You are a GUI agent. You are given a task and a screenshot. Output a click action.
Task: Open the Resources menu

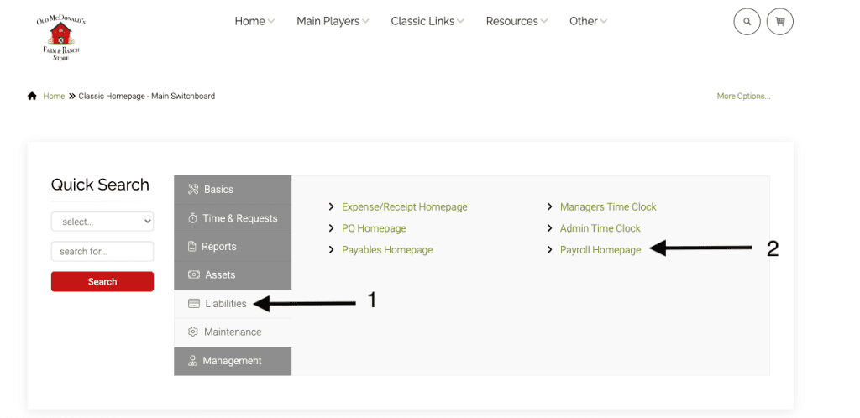click(517, 21)
